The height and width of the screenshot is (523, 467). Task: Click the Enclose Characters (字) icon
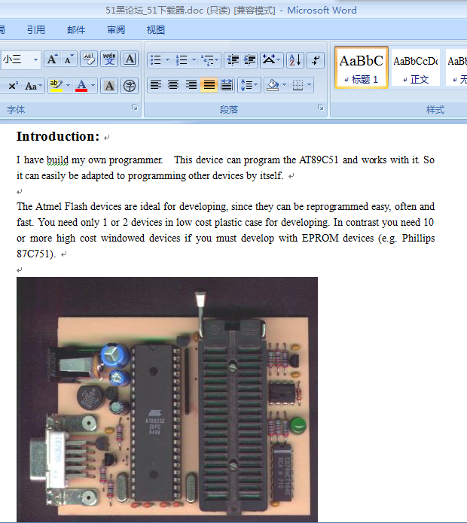point(130,86)
